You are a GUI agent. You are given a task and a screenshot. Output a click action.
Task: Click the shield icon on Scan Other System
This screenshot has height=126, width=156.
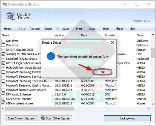[43, 118]
